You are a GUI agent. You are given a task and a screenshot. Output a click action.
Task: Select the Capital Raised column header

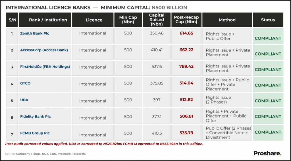[x=157, y=20]
